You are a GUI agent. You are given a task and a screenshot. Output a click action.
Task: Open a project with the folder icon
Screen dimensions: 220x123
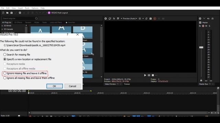pos(7,13)
